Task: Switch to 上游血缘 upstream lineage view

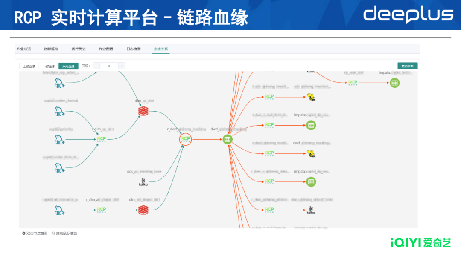Action: [x=29, y=66]
